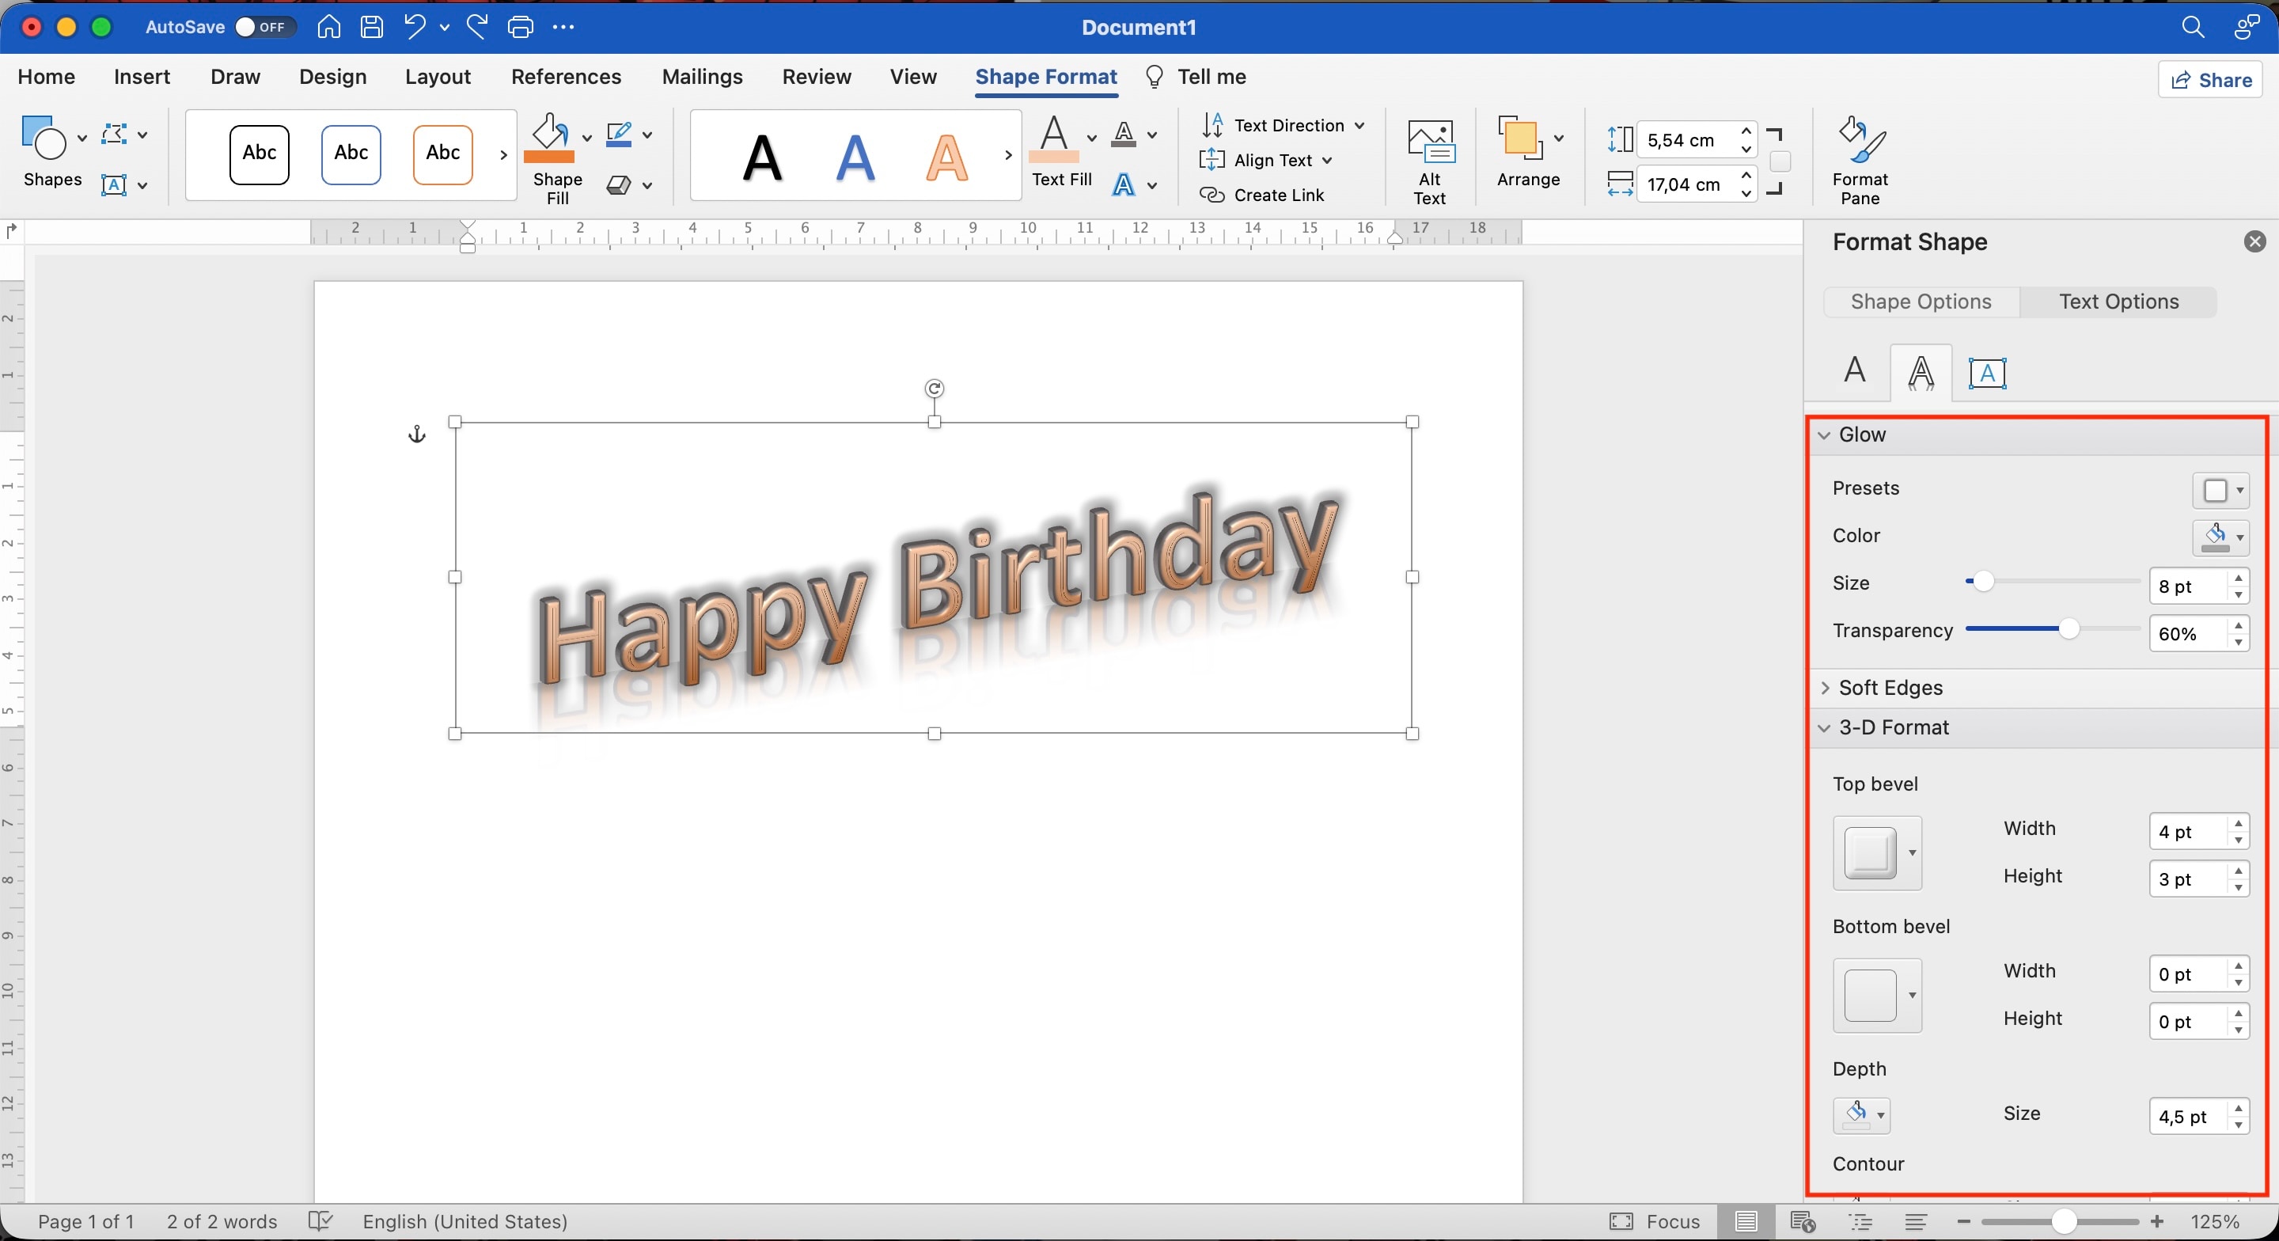2279x1241 pixels.
Task: Click the Print icon
Action: [520, 27]
